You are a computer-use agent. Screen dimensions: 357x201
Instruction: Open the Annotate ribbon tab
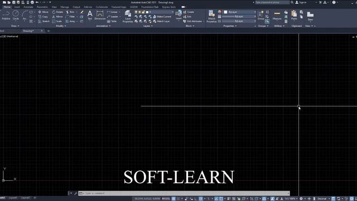click(28, 7)
